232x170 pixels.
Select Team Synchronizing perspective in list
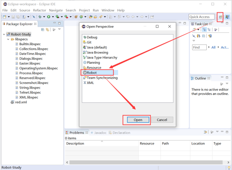[101, 78]
